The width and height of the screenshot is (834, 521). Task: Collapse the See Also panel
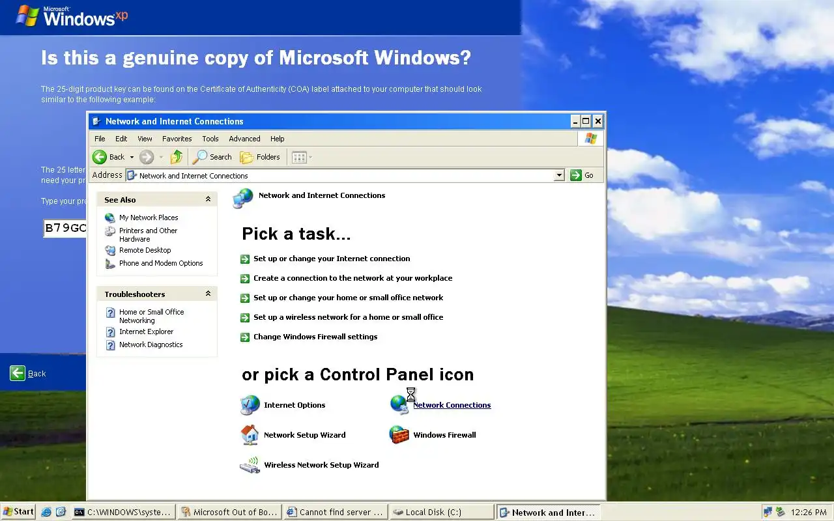pyautogui.click(x=208, y=199)
